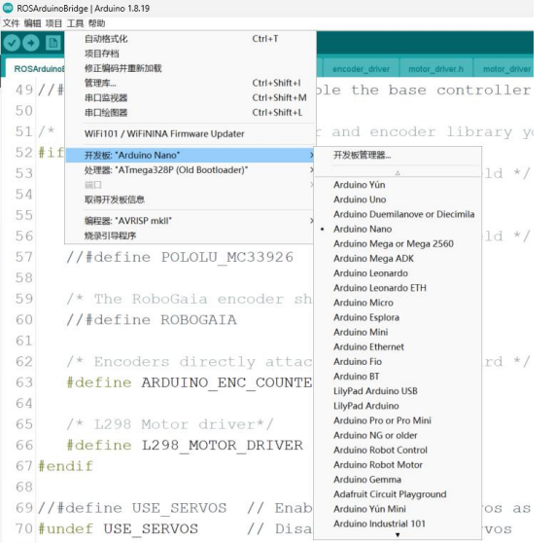
Task: Choose Adafruit Circuit Playground board
Action: coord(398,494)
